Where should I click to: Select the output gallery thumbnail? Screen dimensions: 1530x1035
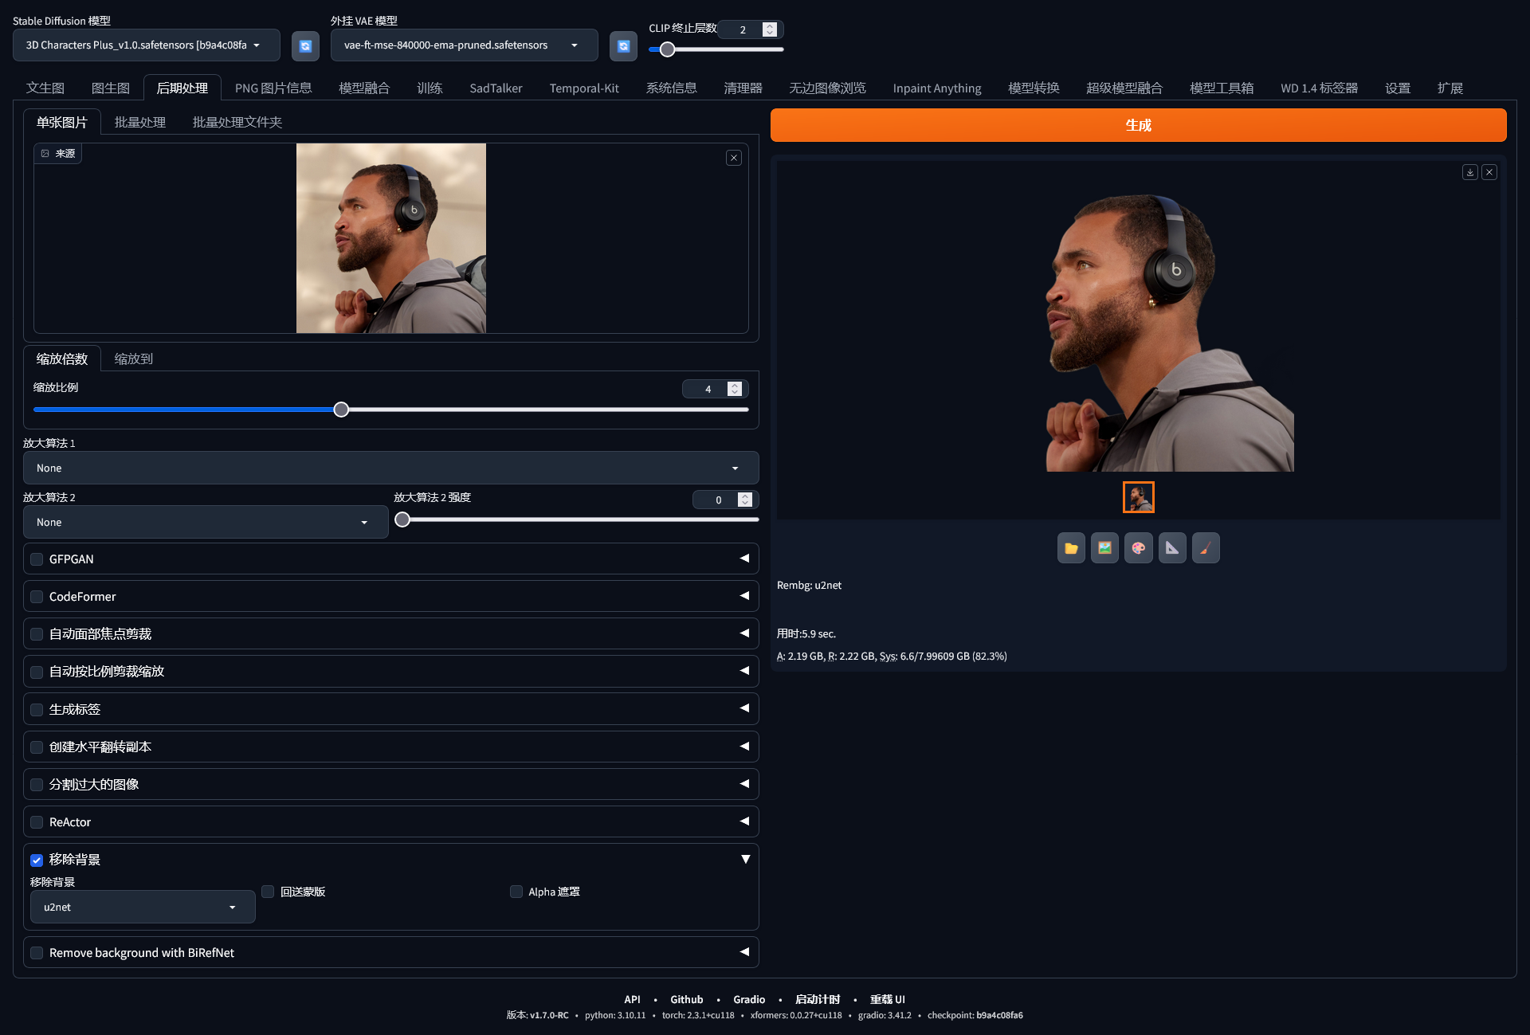pos(1138,497)
